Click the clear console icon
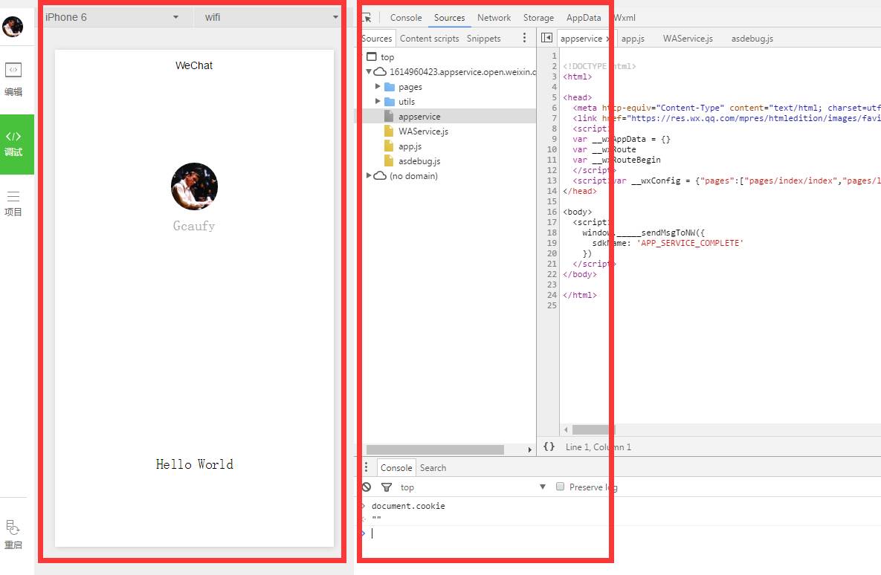This screenshot has width=881, height=575. pos(367,487)
